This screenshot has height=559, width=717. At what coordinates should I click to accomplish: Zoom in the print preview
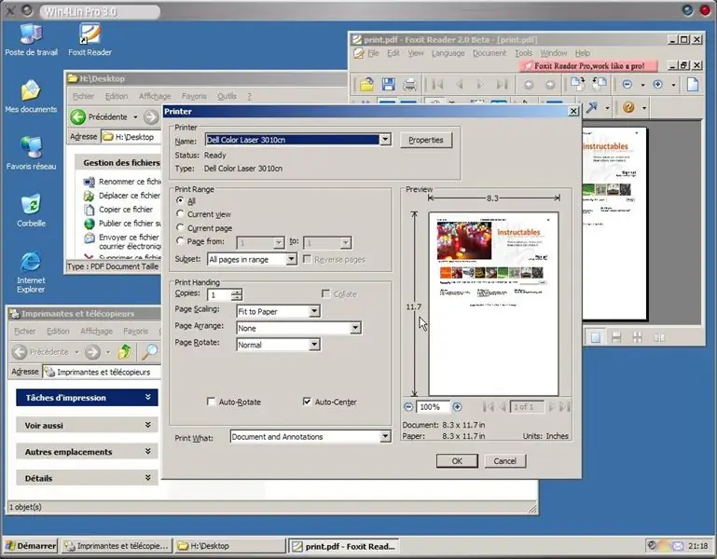point(457,407)
